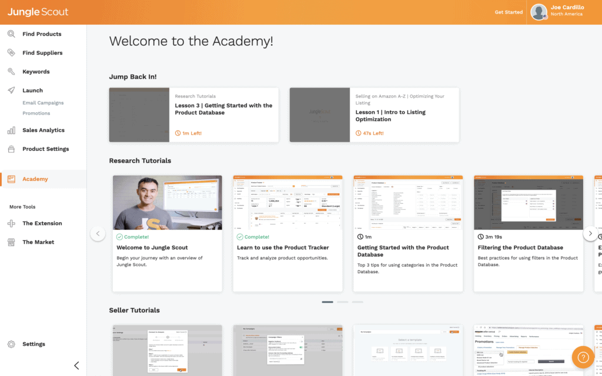Image resolution: width=602 pixels, height=376 pixels.
Task: Click 'Getting Started with the Product Database' card title
Action: tap(403, 251)
